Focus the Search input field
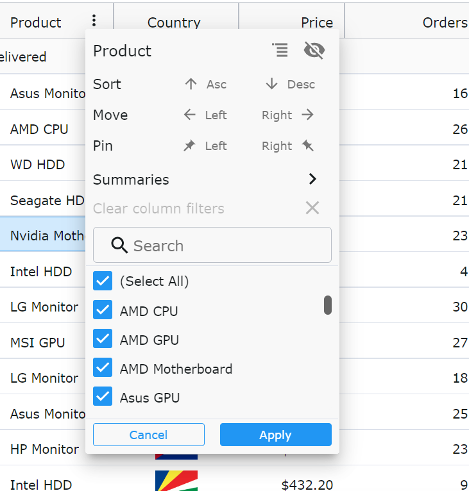The height and width of the screenshot is (491, 469). point(212,245)
